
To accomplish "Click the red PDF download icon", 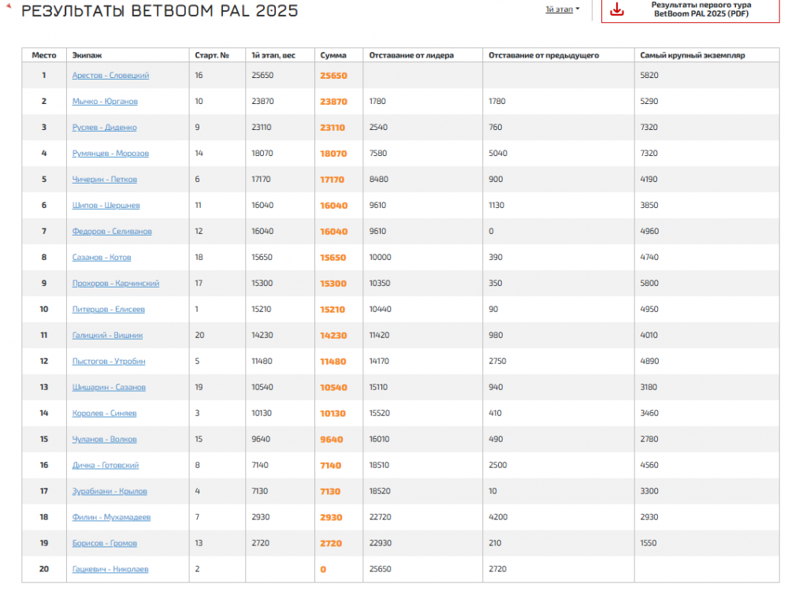I will coord(618,9).
